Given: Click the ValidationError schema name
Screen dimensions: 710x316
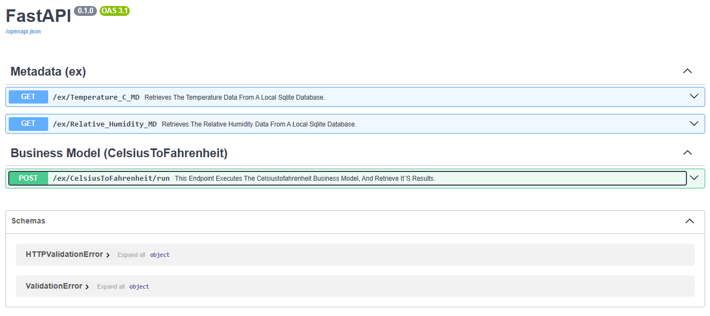Looking at the screenshot, I should 54,286.
